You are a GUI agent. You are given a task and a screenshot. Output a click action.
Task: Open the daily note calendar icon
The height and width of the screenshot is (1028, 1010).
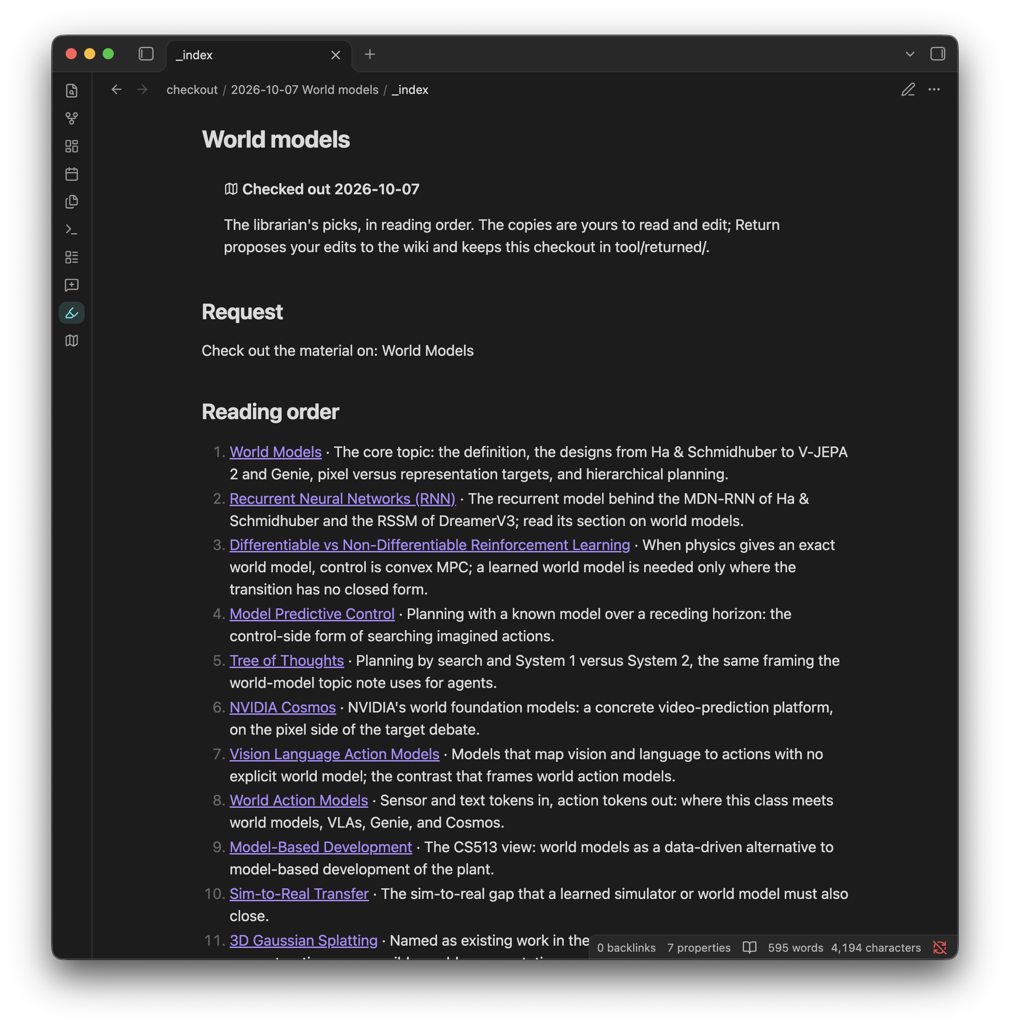pos(72,174)
